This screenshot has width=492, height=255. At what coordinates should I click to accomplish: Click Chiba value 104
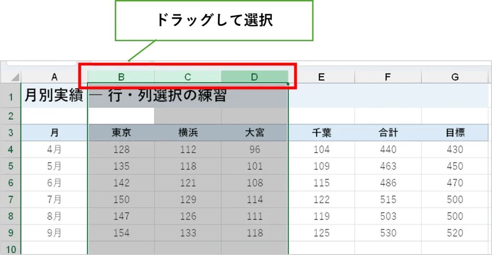click(321, 149)
